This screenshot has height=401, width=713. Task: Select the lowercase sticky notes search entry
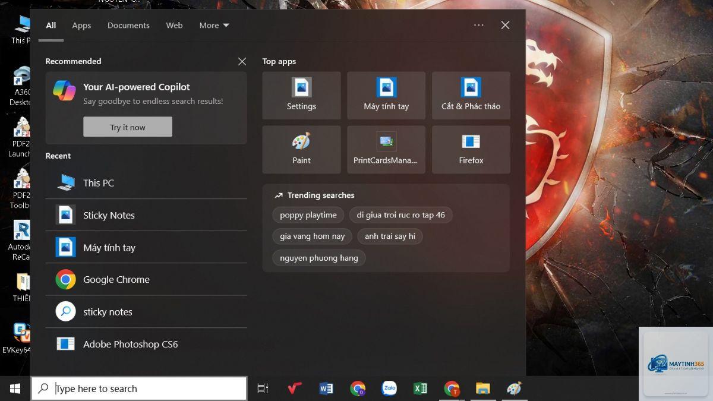pyautogui.click(x=146, y=311)
